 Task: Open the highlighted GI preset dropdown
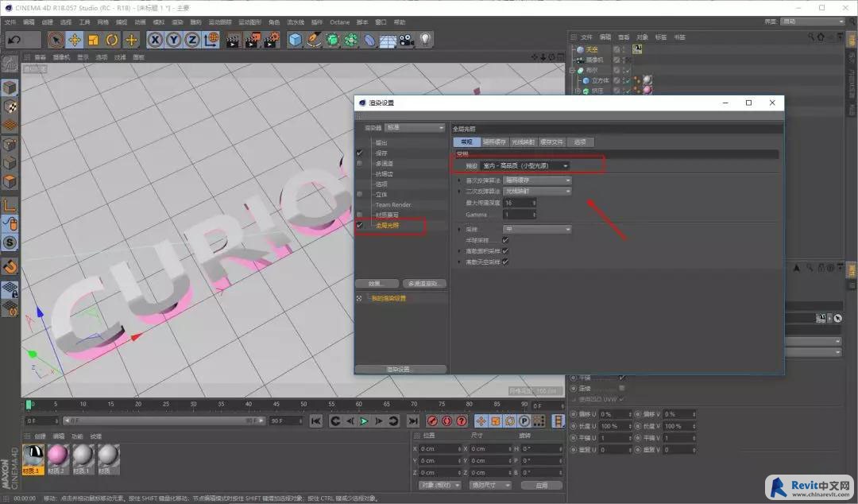click(525, 165)
